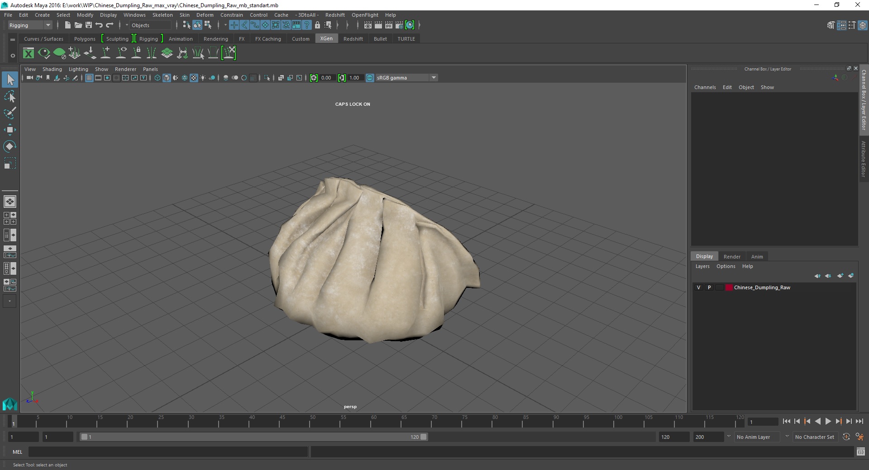Save the scene with the floppy disk icon
Screen dimensions: 869x470
[x=88, y=25]
